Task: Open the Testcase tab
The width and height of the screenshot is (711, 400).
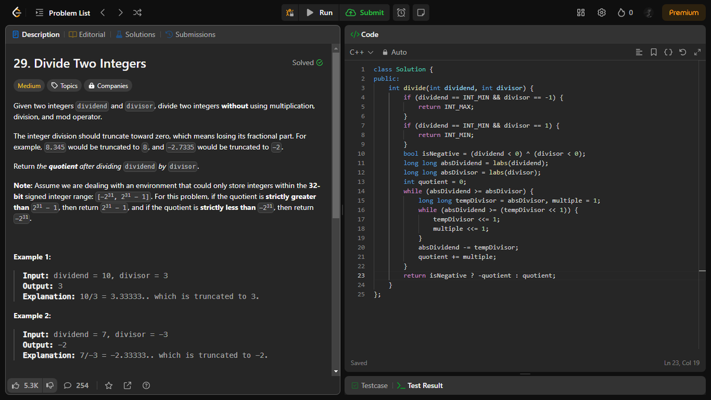Action: (369, 385)
